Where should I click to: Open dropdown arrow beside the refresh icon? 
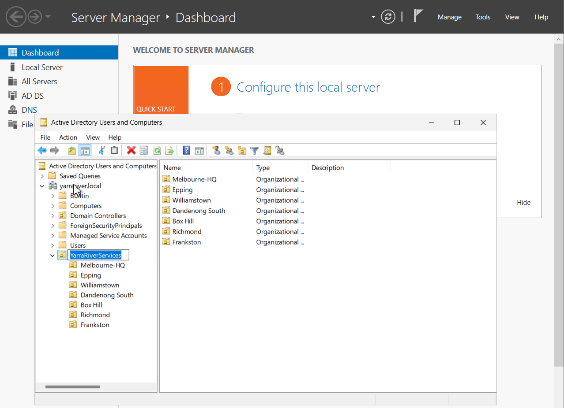click(x=373, y=17)
